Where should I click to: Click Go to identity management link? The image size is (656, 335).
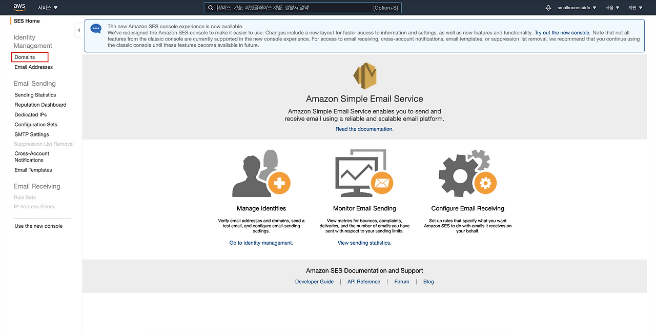pos(261,243)
